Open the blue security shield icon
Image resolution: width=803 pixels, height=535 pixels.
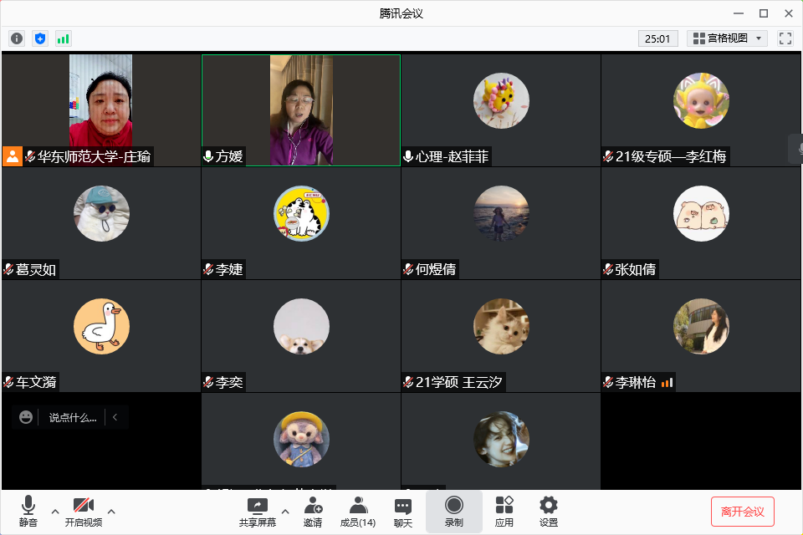(x=40, y=38)
